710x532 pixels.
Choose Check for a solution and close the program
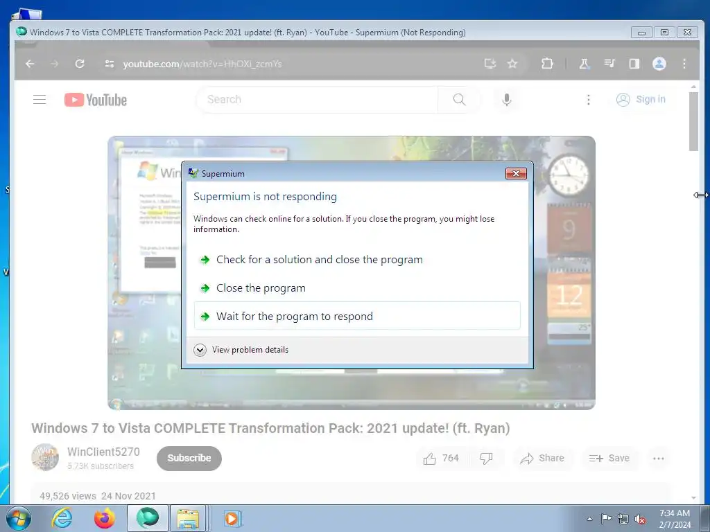point(357,260)
